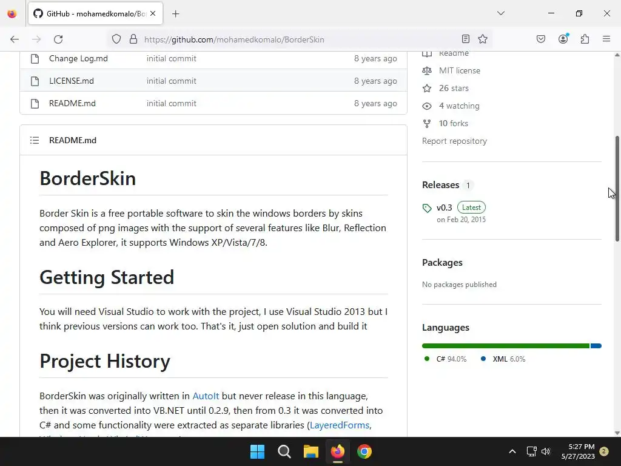Click the green C# segment of language bar
This screenshot has height=466, width=621.
point(506,346)
